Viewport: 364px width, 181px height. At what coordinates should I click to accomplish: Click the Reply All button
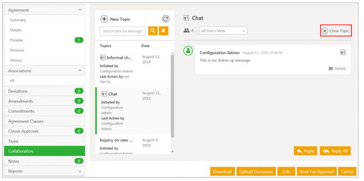coord(335,151)
